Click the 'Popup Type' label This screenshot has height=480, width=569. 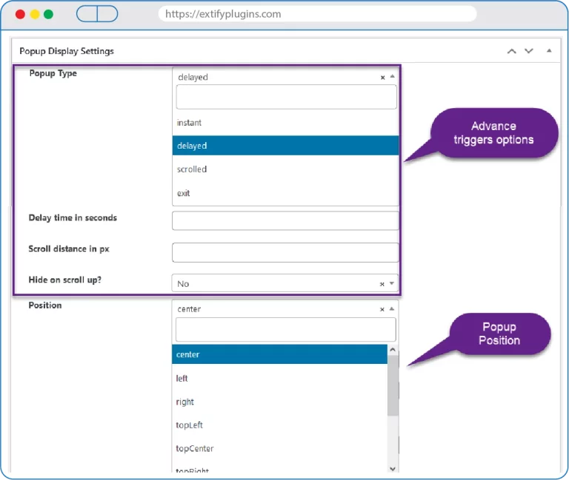pyautogui.click(x=53, y=73)
